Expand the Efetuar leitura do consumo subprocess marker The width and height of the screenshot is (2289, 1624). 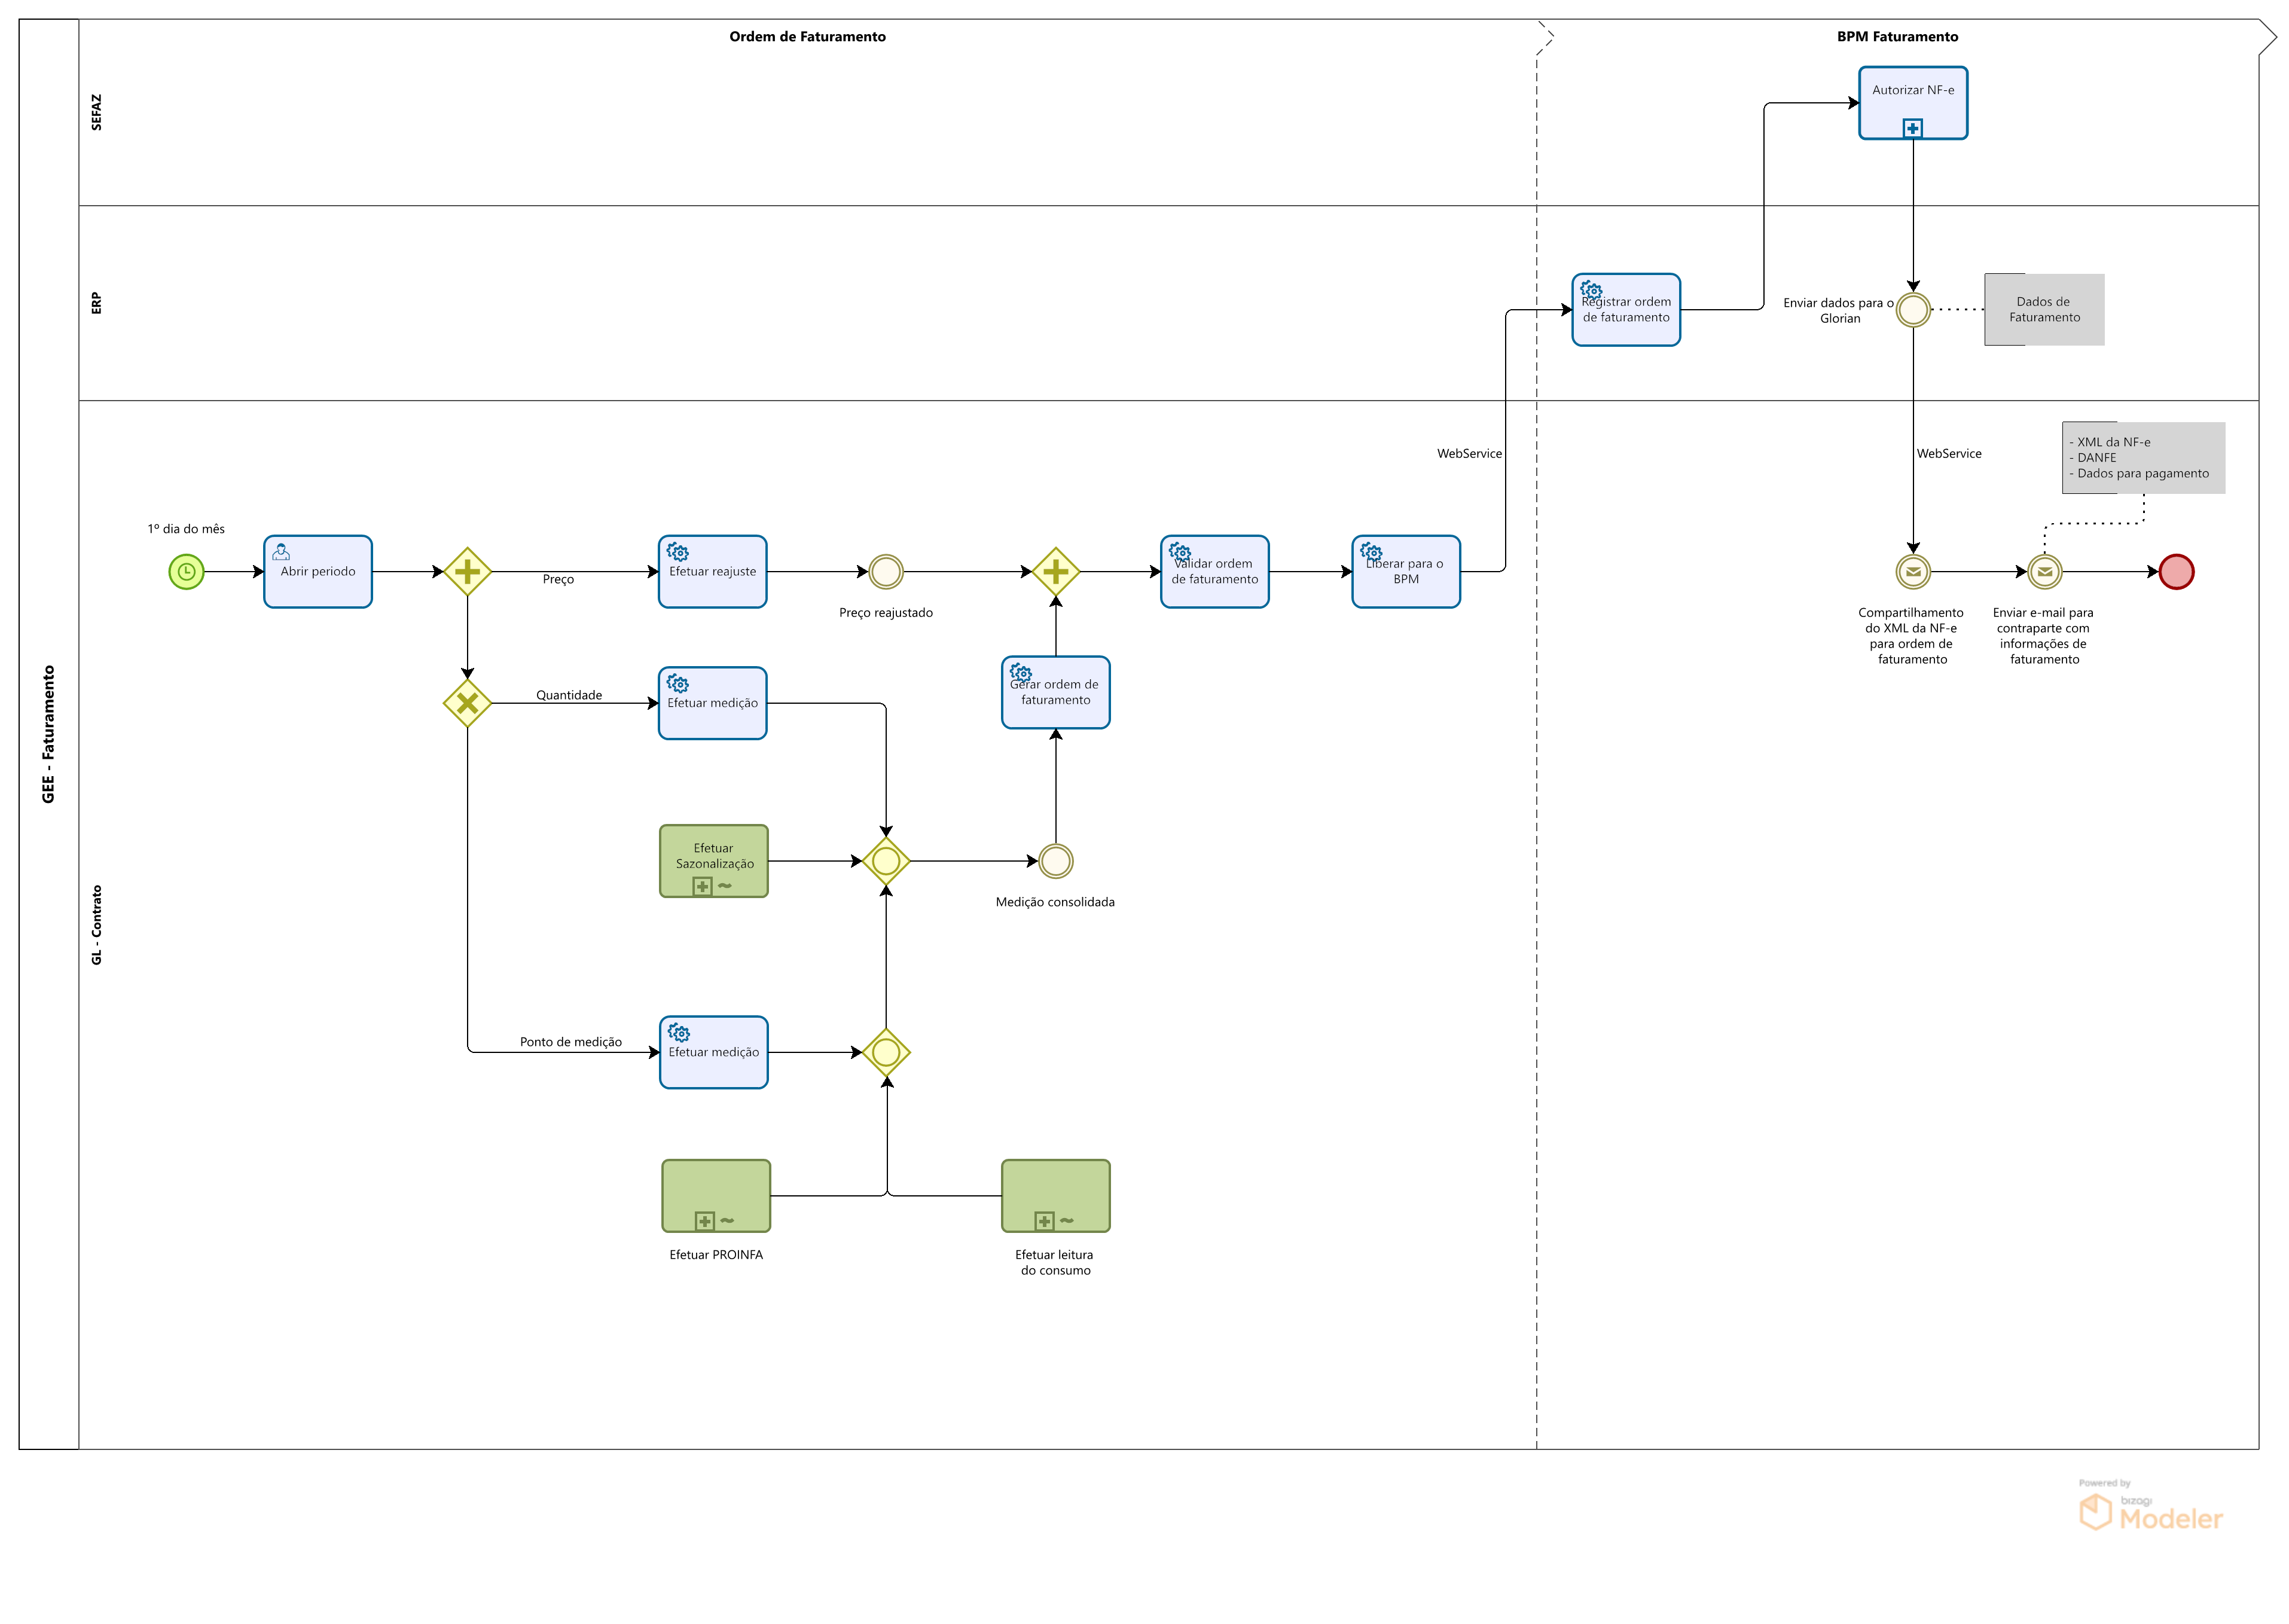pos(1044,1221)
